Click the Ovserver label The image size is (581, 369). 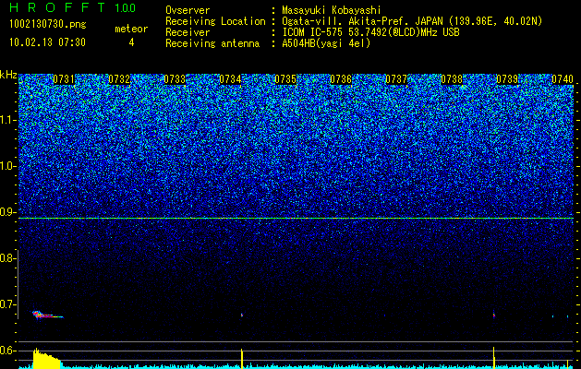[188, 10]
